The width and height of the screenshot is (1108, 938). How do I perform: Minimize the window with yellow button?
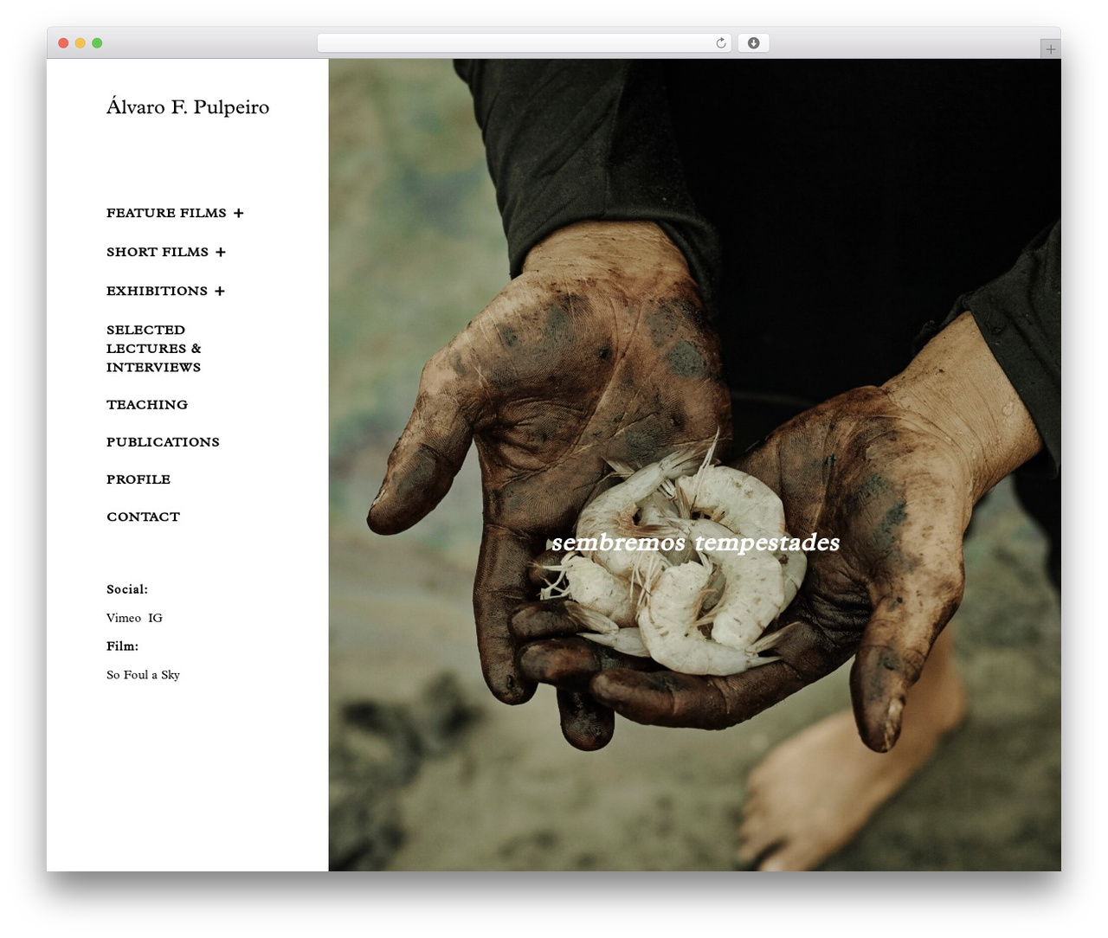click(80, 43)
